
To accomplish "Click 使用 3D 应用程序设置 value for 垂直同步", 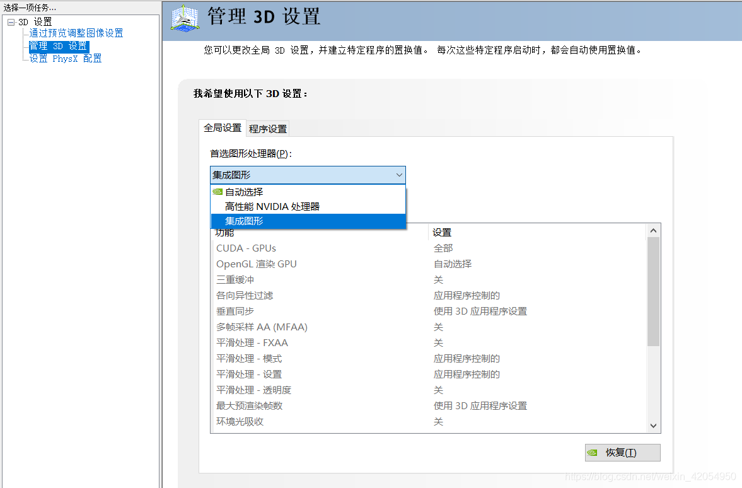I will [x=480, y=311].
